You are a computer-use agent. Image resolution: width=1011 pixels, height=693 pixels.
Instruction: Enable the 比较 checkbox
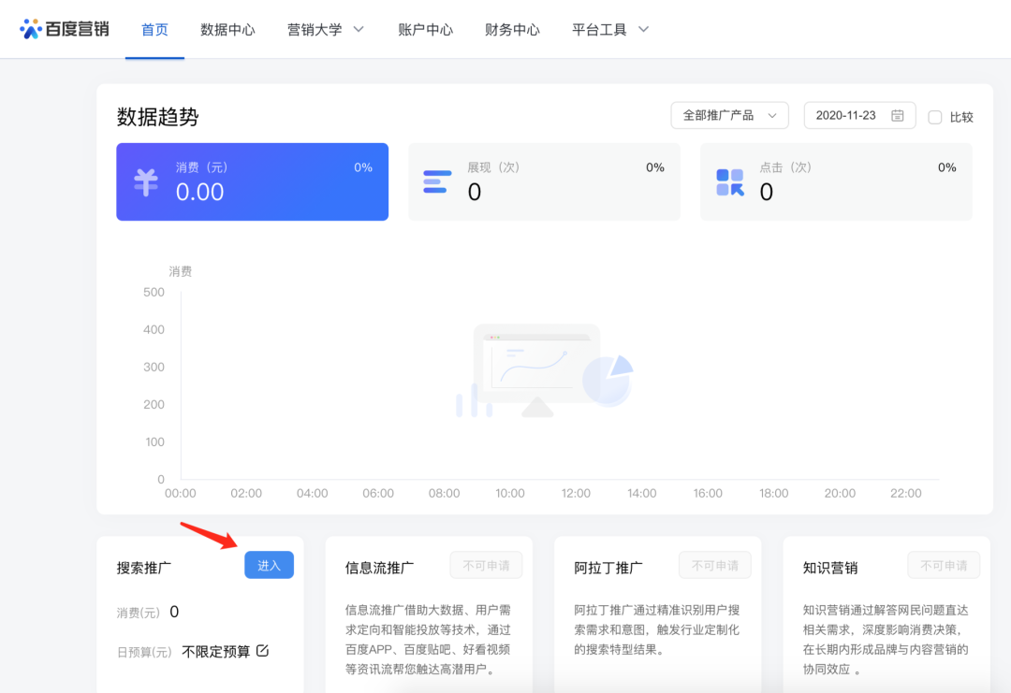[934, 117]
